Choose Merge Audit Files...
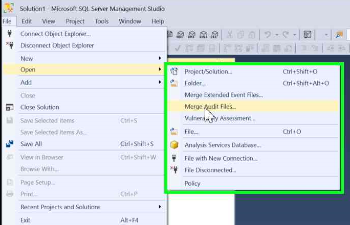Screen dimensions: 350x225 254,107
